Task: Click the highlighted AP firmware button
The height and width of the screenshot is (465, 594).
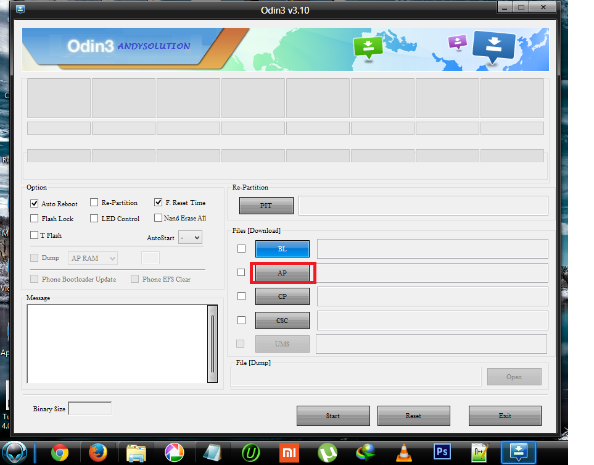Action: (x=282, y=272)
